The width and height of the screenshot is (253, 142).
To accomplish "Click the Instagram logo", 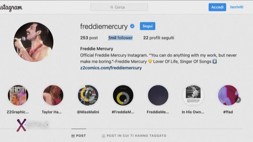I will click(x=11, y=8).
